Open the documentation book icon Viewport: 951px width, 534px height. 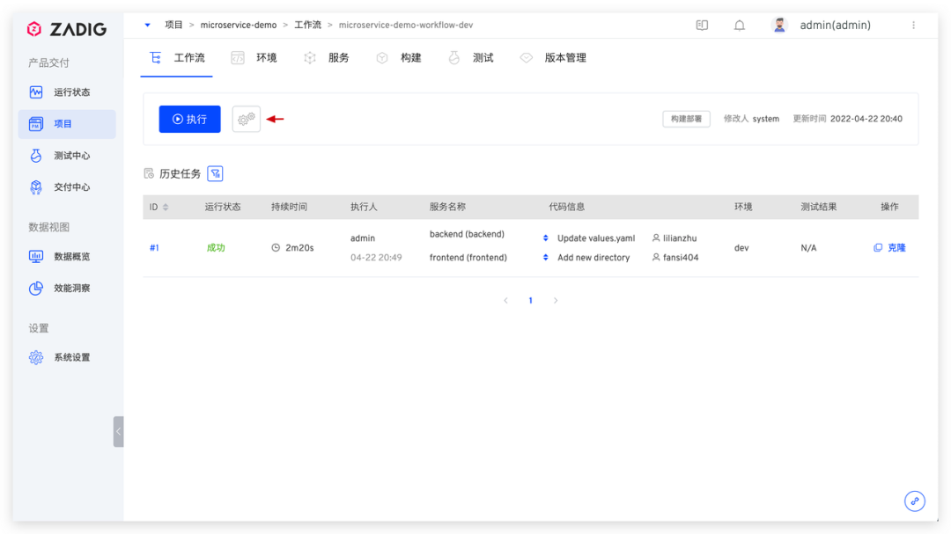pos(702,25)
